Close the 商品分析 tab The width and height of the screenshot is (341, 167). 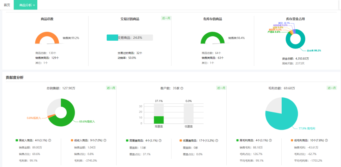coord(34,5)
